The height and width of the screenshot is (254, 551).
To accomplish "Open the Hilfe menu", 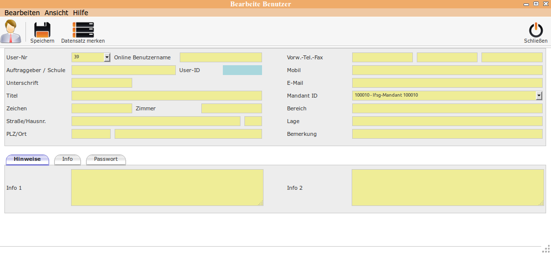I will 80,13.
